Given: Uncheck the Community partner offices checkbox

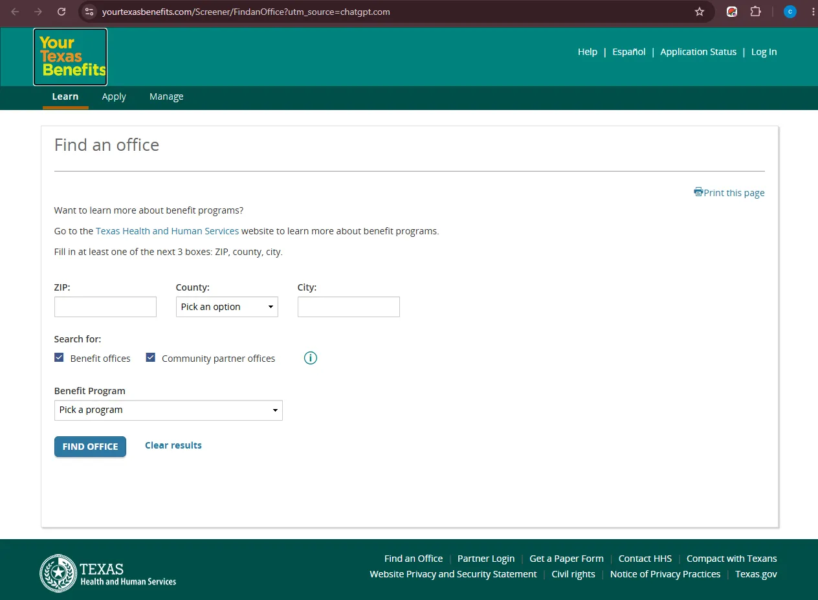Looking at the screenshot, I should click(151, 357).
